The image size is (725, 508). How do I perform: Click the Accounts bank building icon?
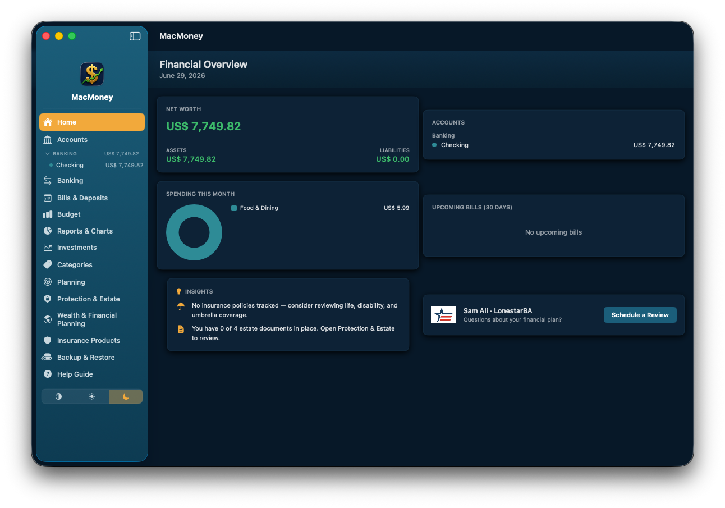(x=48, y=140)
